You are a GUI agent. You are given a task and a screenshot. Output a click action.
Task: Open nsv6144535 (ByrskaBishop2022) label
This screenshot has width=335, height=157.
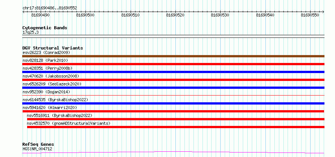(x=55, y=100)
